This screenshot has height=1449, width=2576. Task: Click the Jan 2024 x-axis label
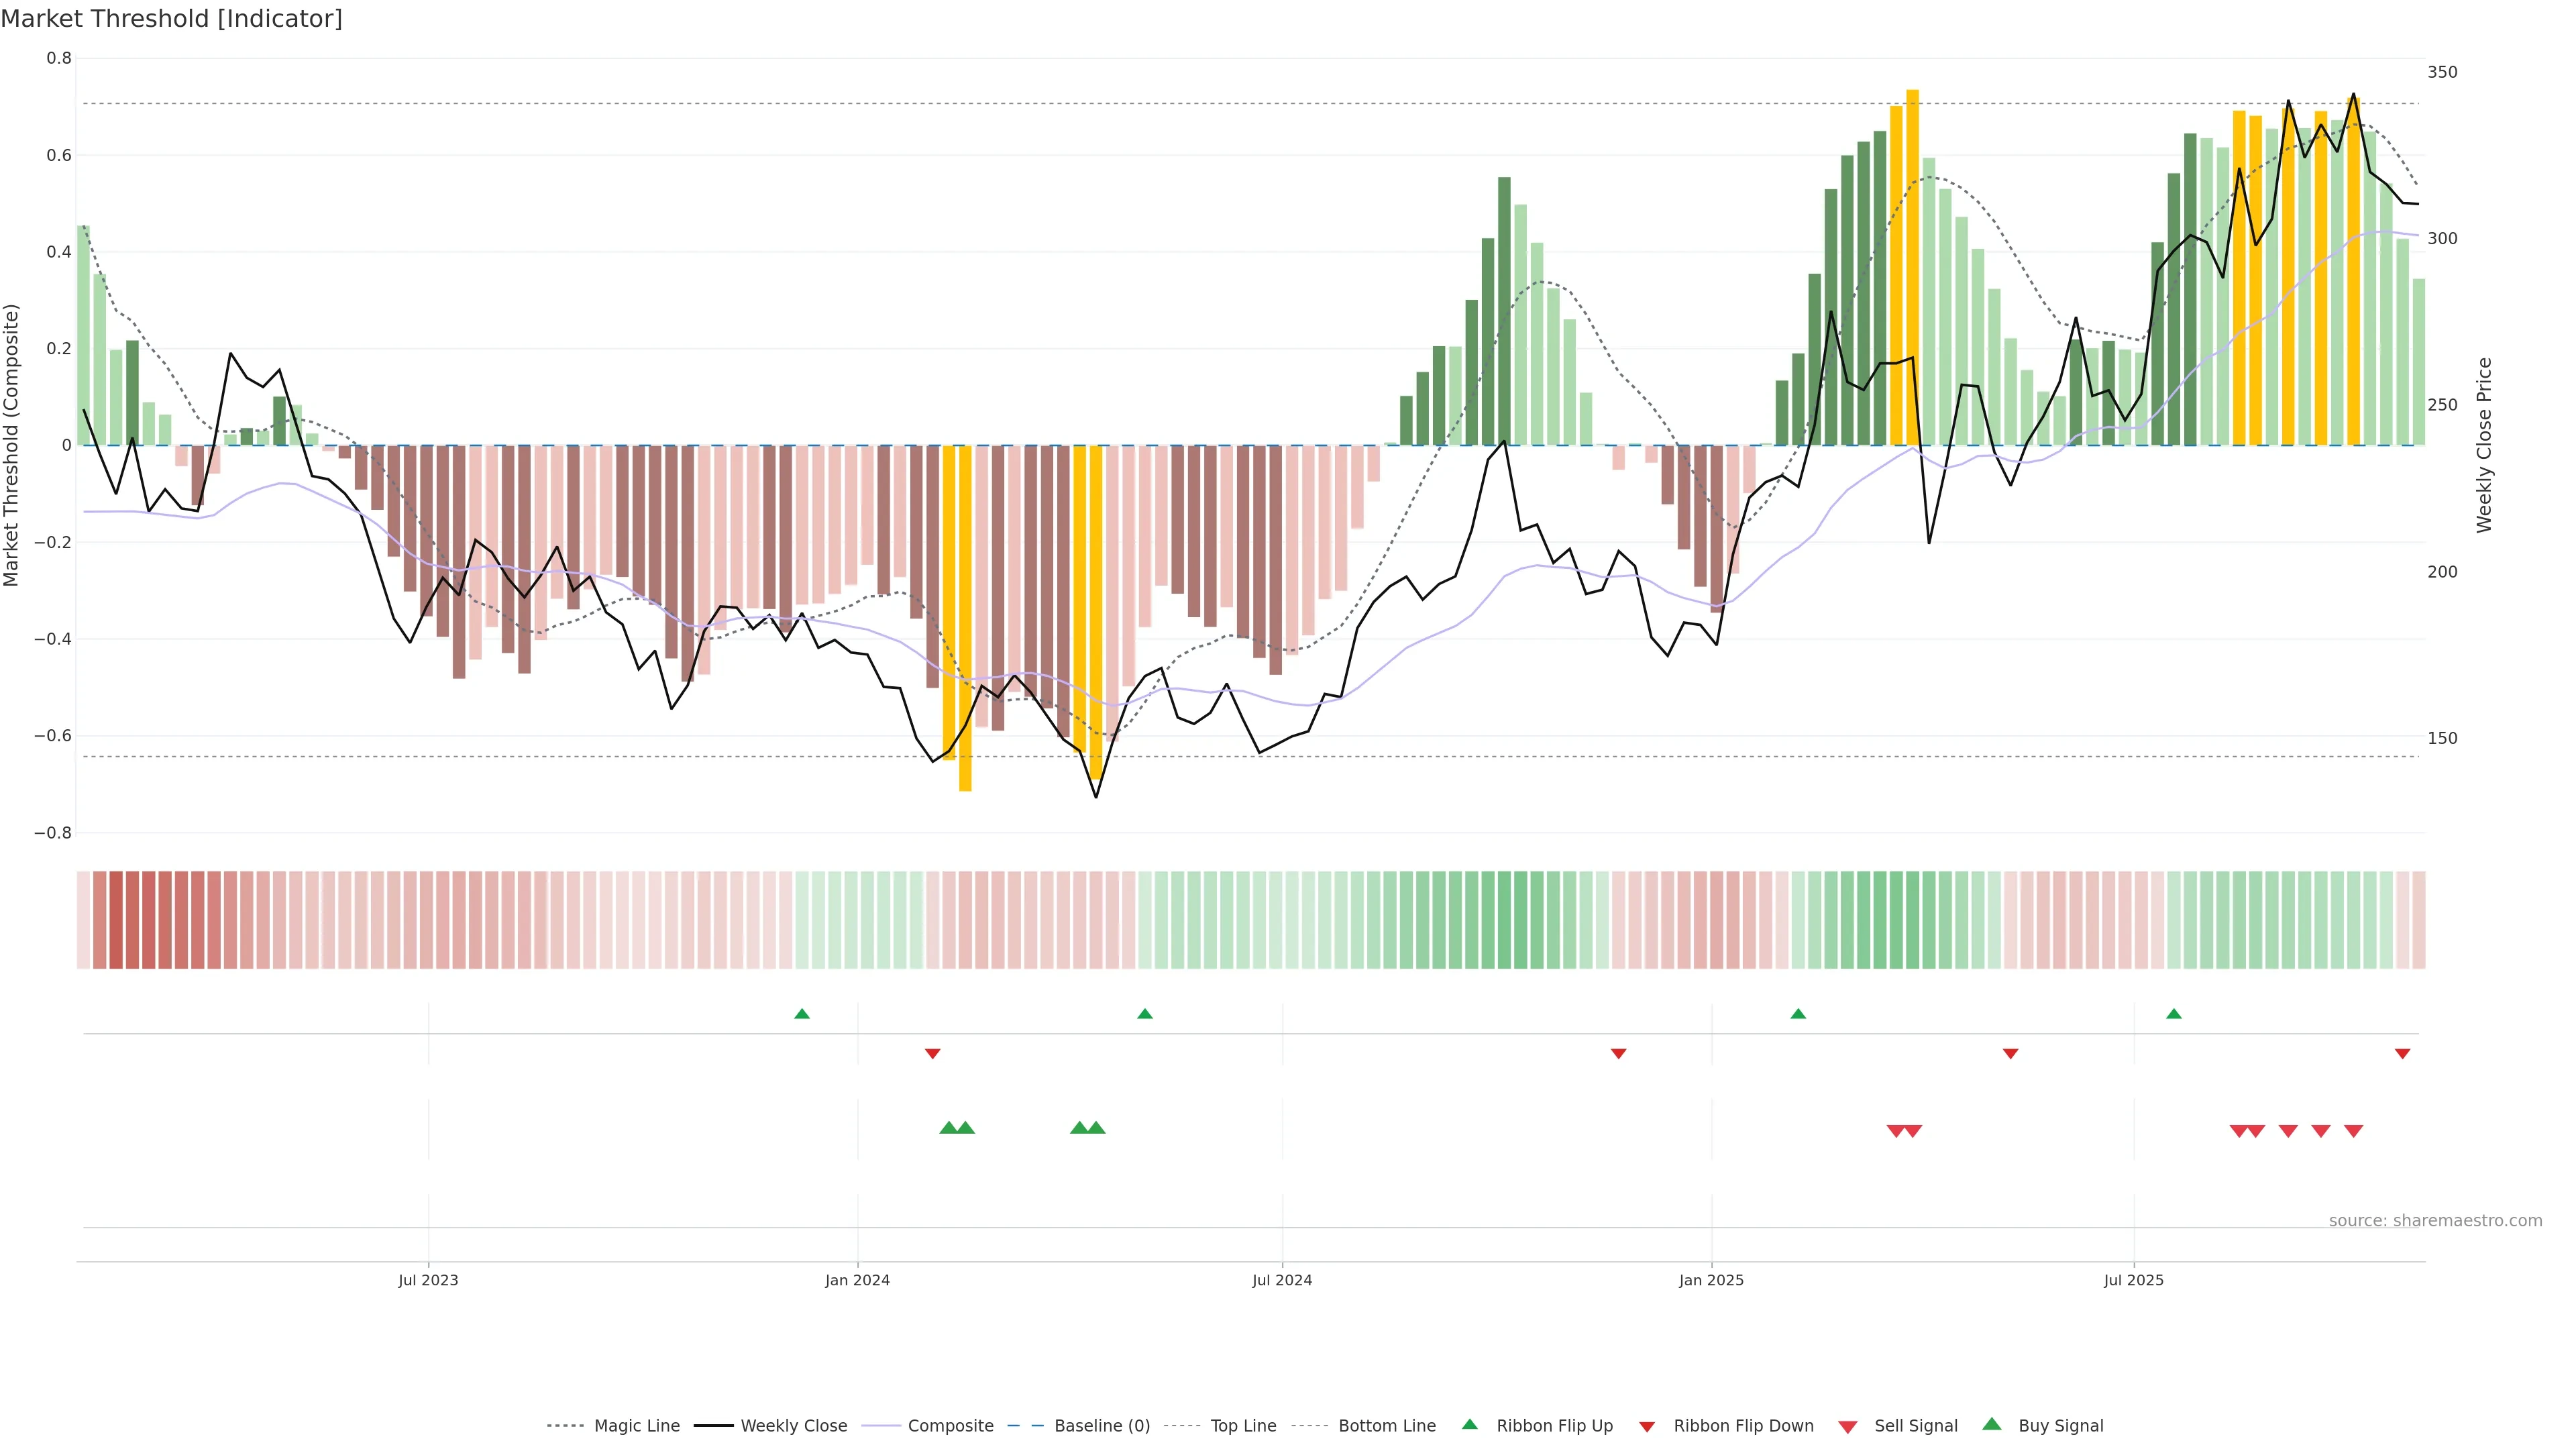pyautogui.click(x=857, y=1280)
